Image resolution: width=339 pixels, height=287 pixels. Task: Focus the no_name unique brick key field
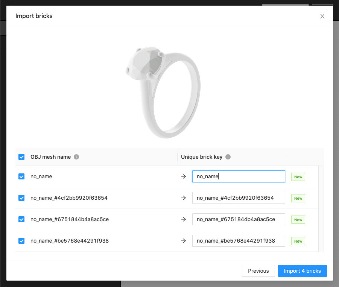click(238, 176)
